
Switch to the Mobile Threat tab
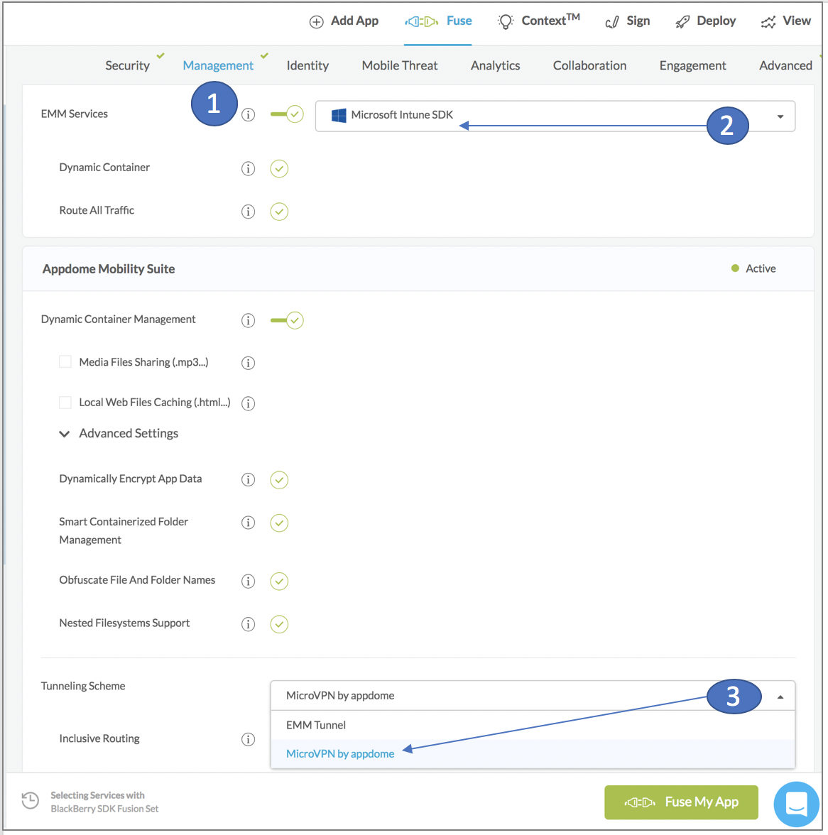click(400, 65)
